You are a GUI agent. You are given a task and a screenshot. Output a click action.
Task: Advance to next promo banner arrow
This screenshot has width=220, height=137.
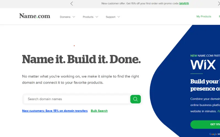(219, 4)
